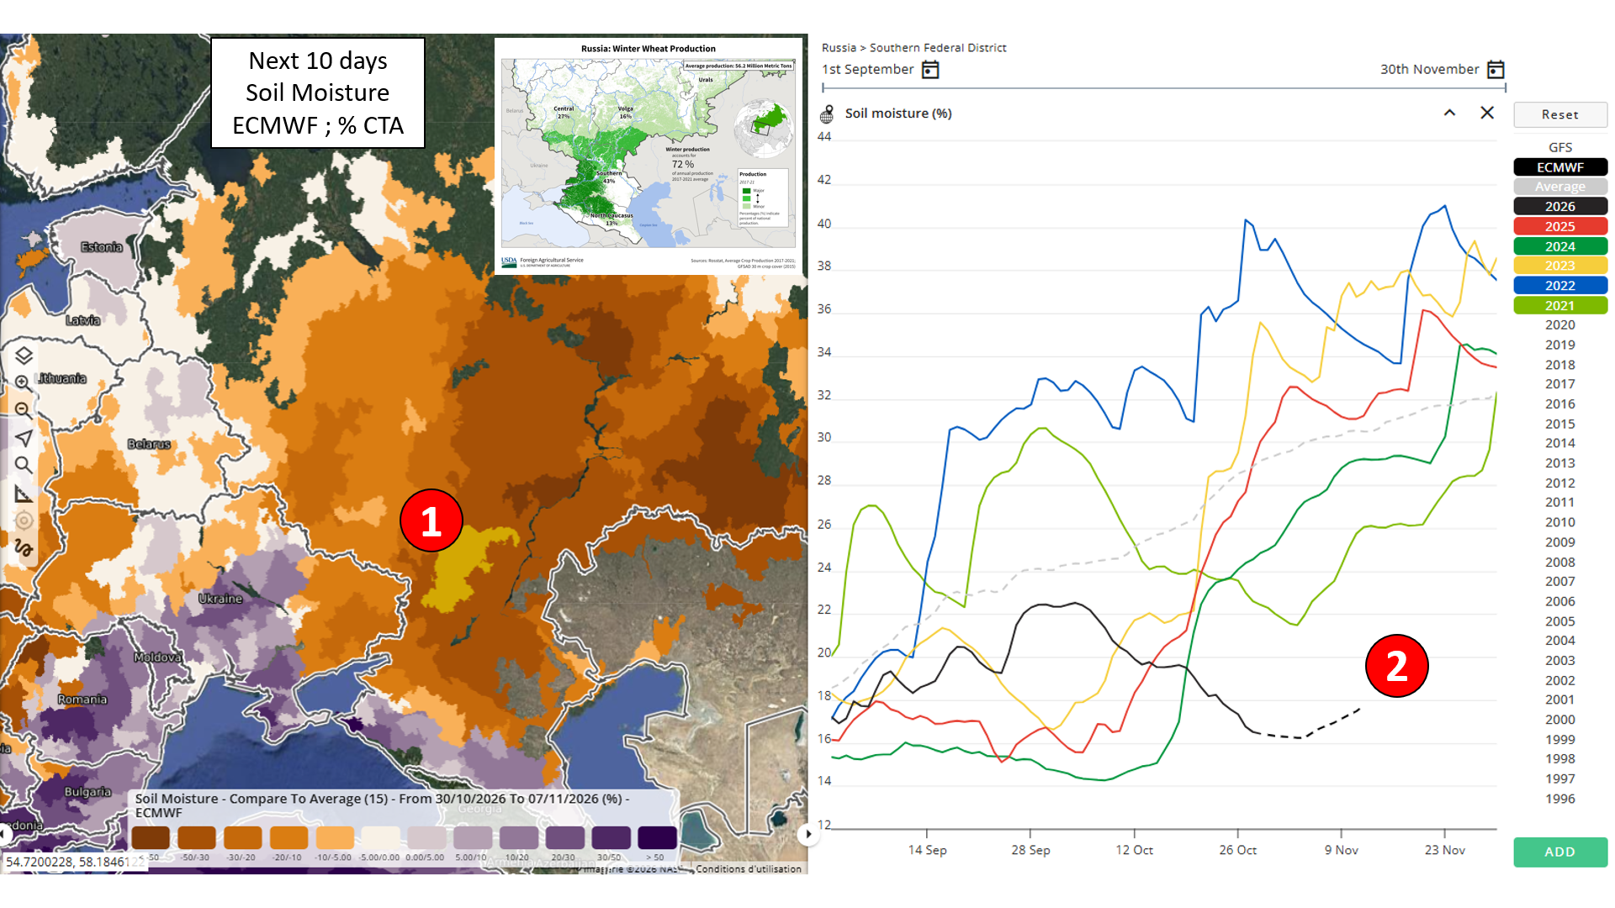Activate the locate arrow tool
1615x908 pixels.
(24, 438)
